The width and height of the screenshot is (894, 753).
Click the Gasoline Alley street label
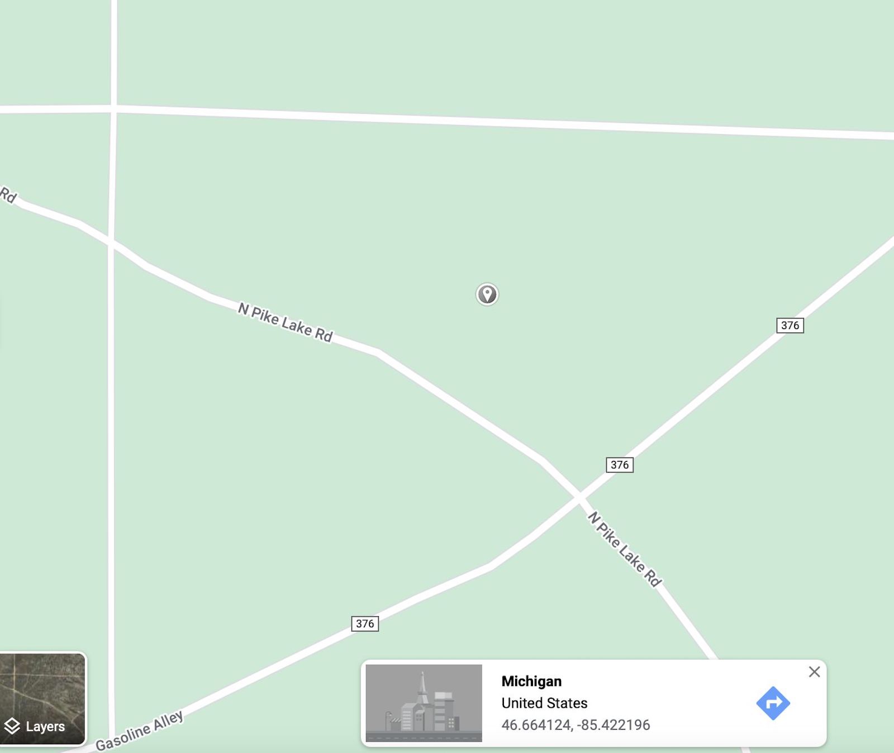pyautogui.click(x=139, y=731)
